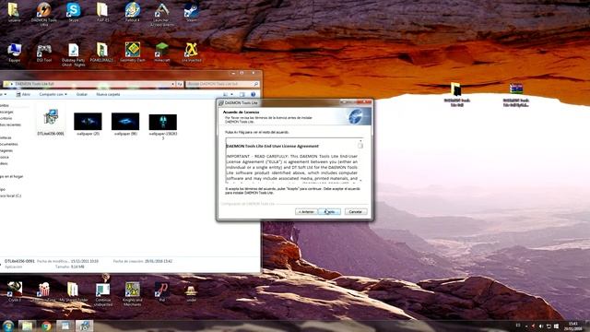The height and width of the screenshot is (332, 590).
Task: Select the wallpaper-238263 thumbnail
Action: 162,126
